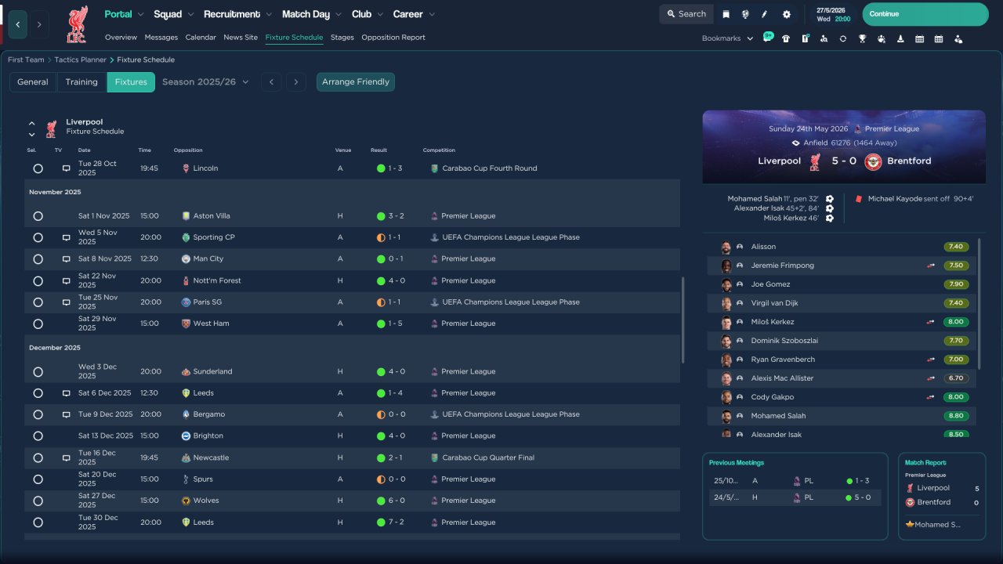The image size is (1003, 564).
Task: Open the trophy icon in bookmarks bar
Action: (862, 38)
